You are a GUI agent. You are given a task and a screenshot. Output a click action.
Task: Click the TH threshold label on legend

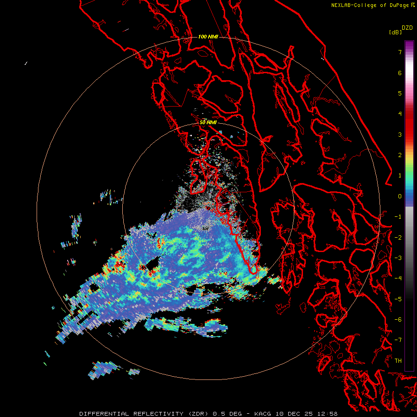click(398, 361)
